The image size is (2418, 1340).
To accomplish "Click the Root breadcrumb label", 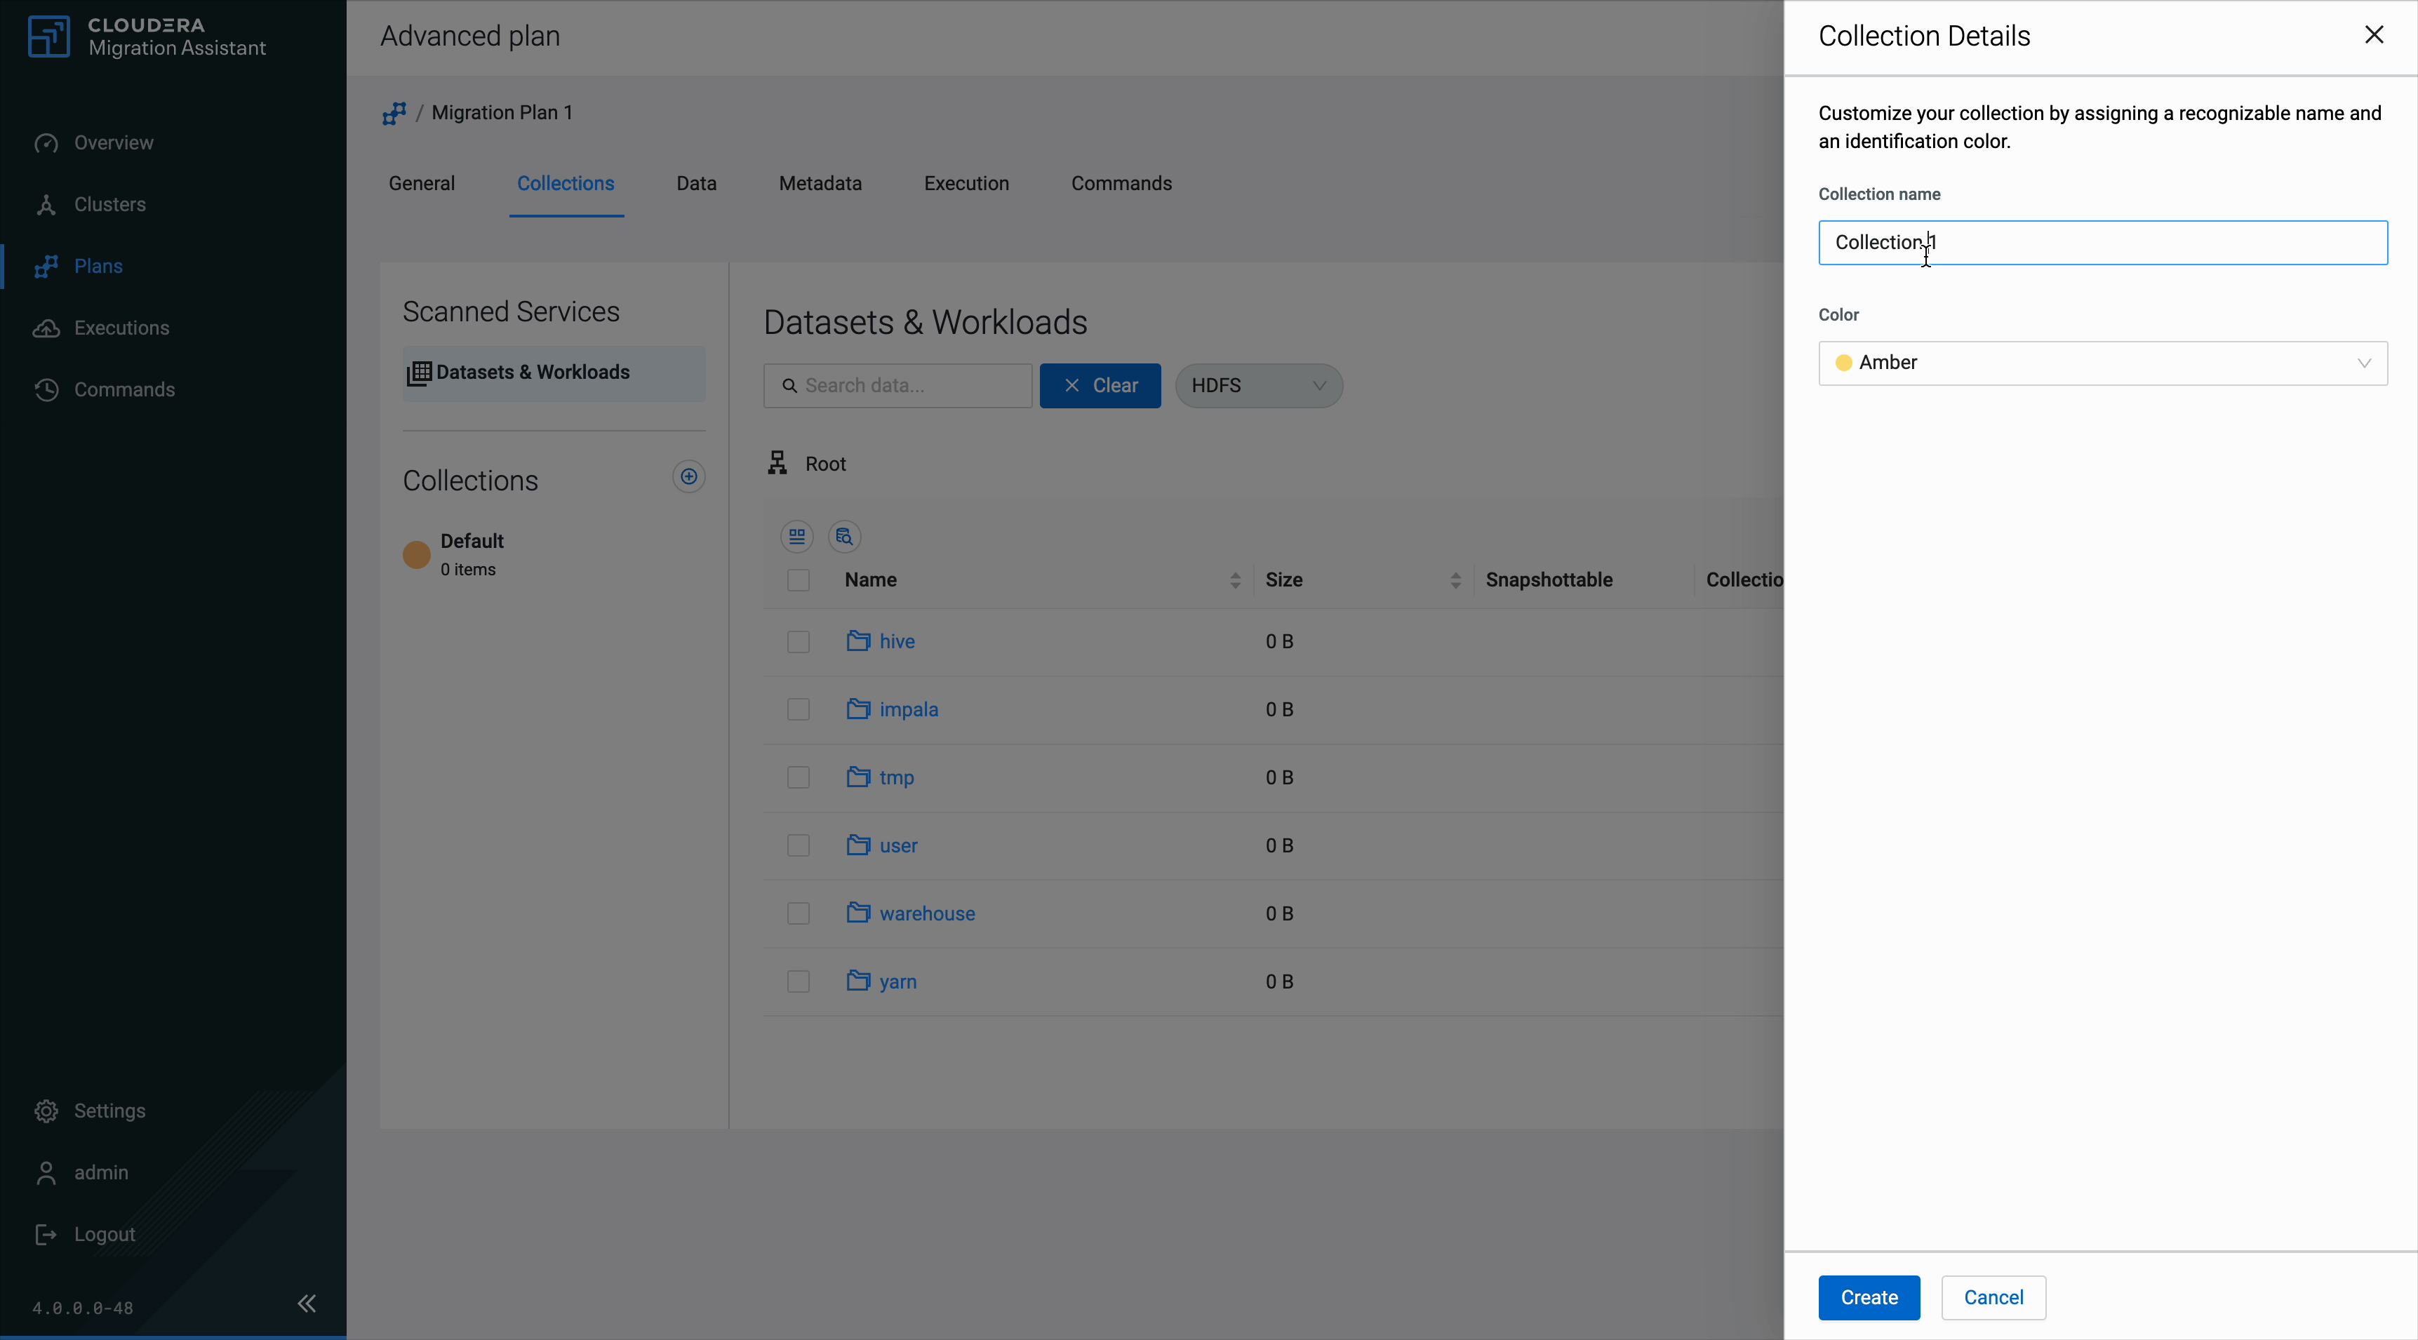I will [x=826, y=464].
